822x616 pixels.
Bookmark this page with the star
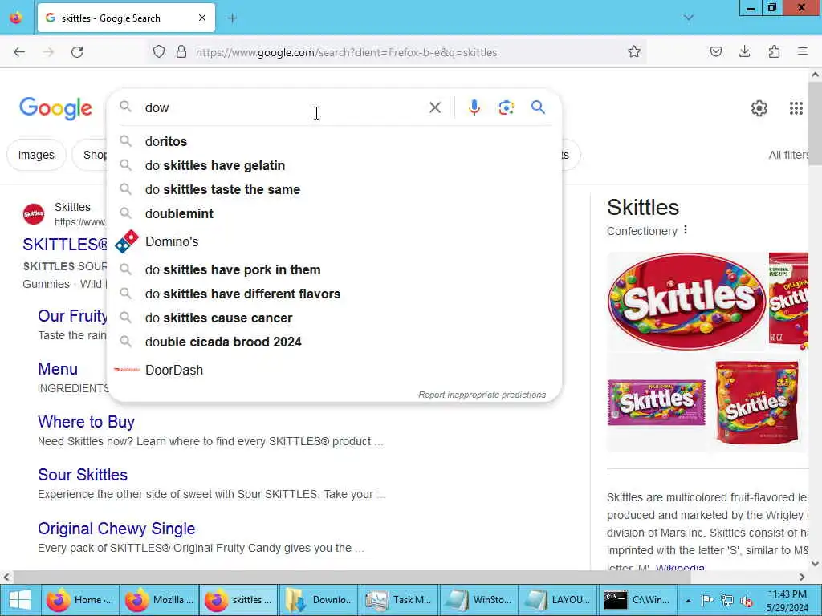tap(634, 52)
